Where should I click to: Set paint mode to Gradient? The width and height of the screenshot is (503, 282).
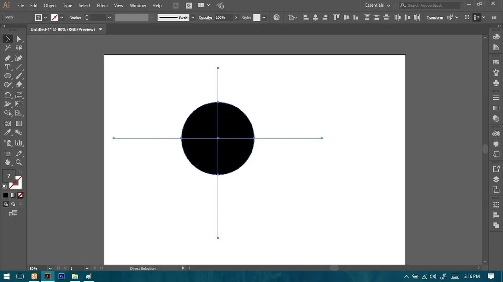13,195
